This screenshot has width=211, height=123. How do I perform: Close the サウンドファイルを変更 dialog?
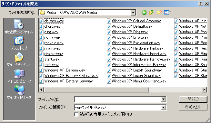point(206,4)
